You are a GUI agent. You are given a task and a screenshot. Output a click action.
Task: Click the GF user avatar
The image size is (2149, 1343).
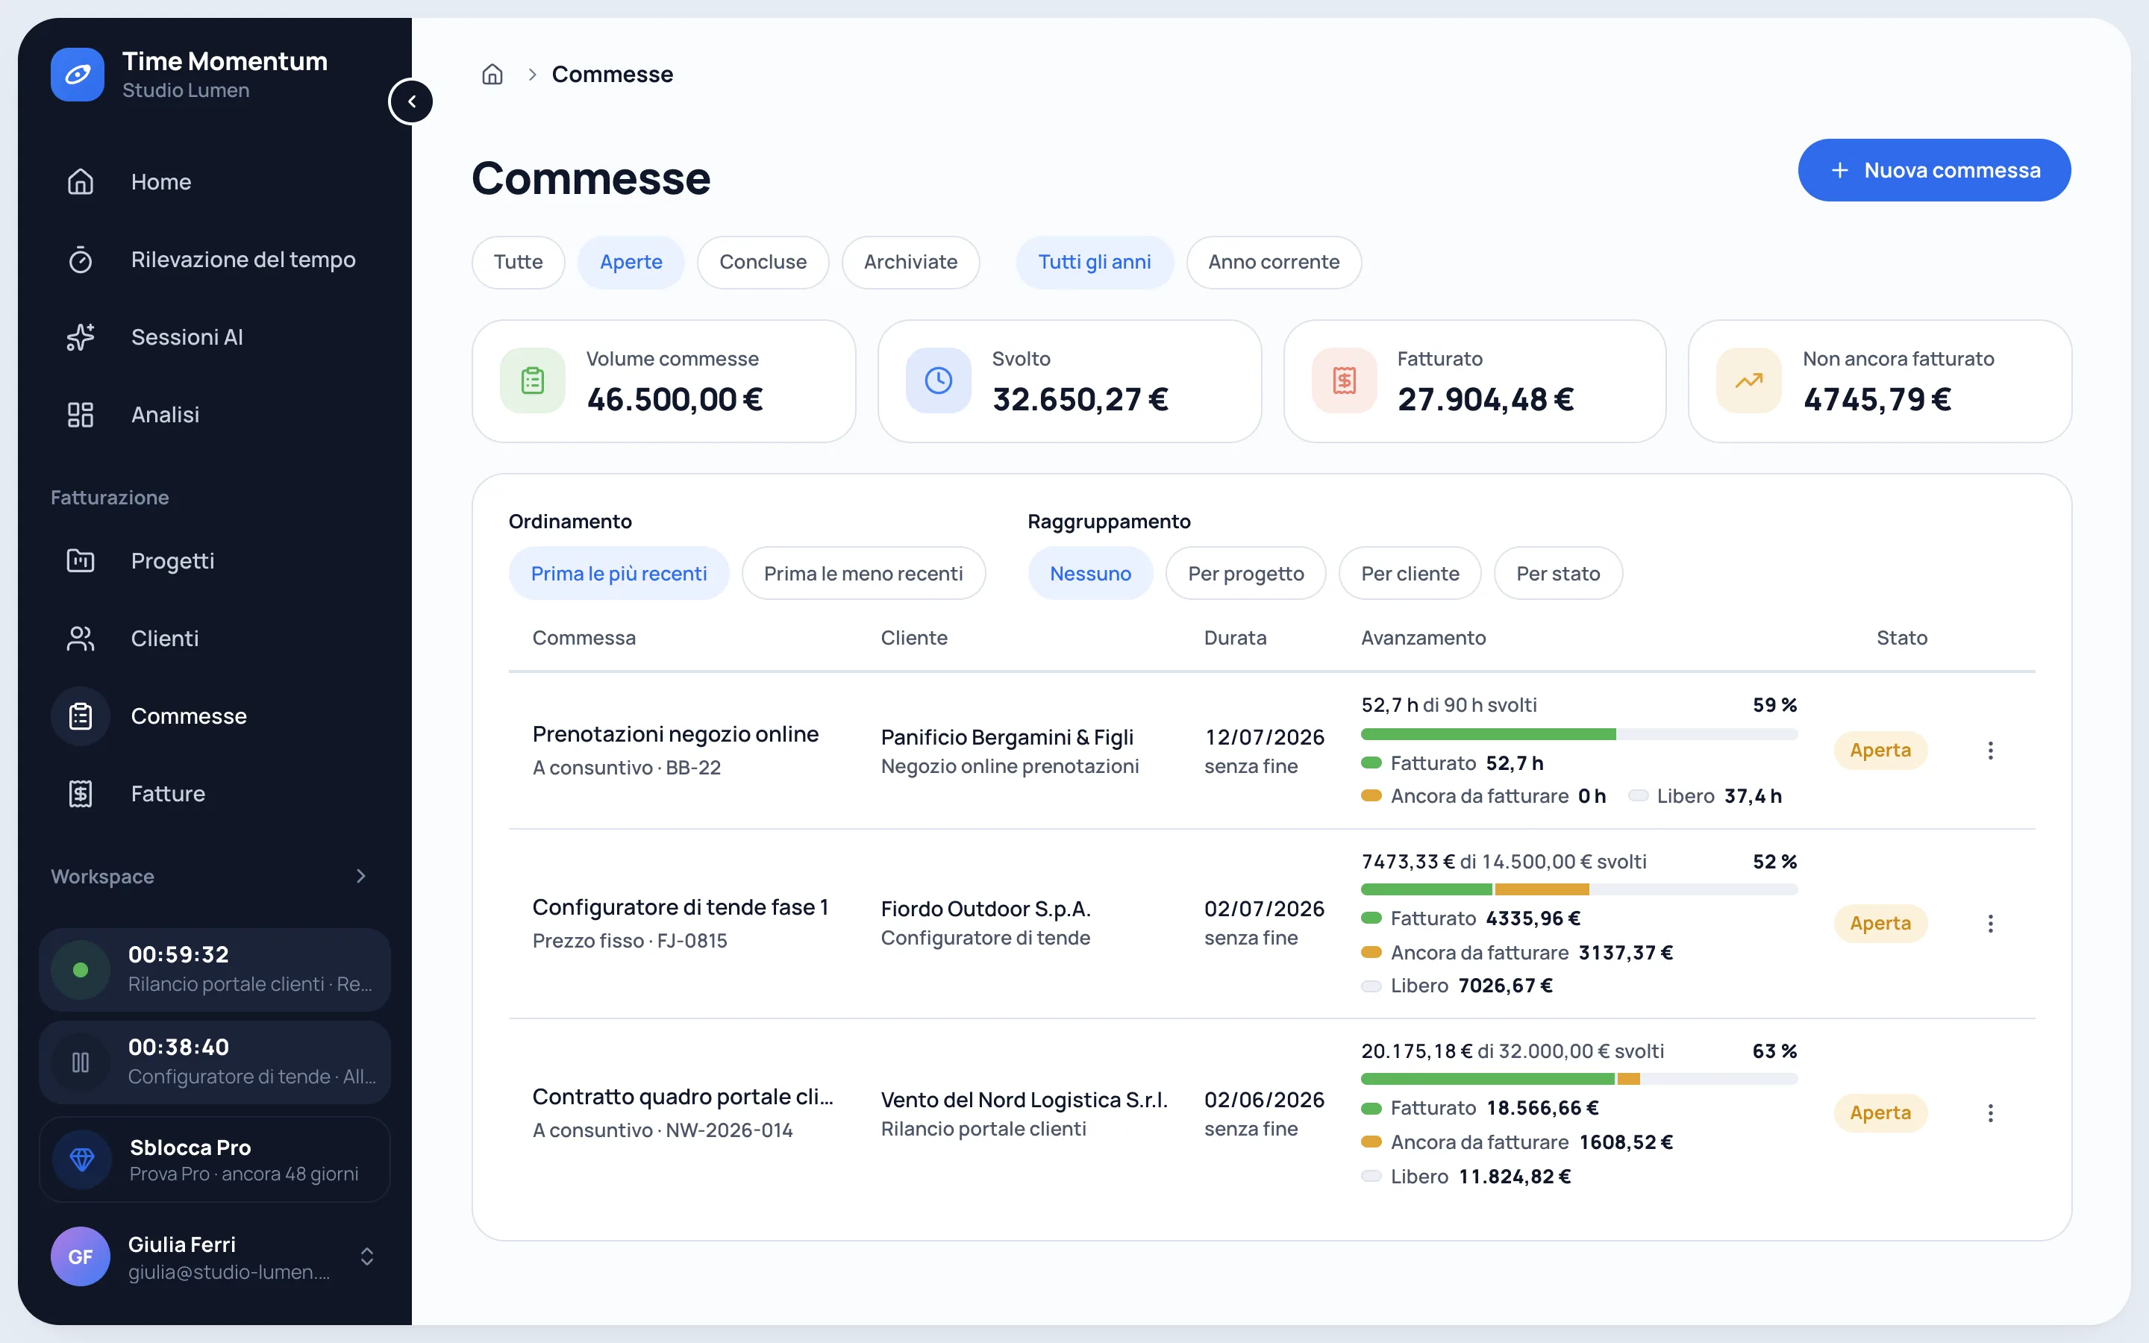[x=80, y=1257]
